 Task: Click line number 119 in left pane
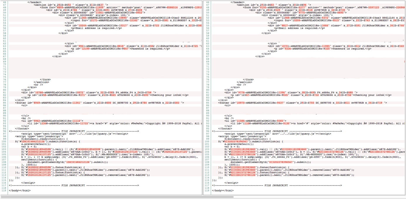[x=4, y=190]
